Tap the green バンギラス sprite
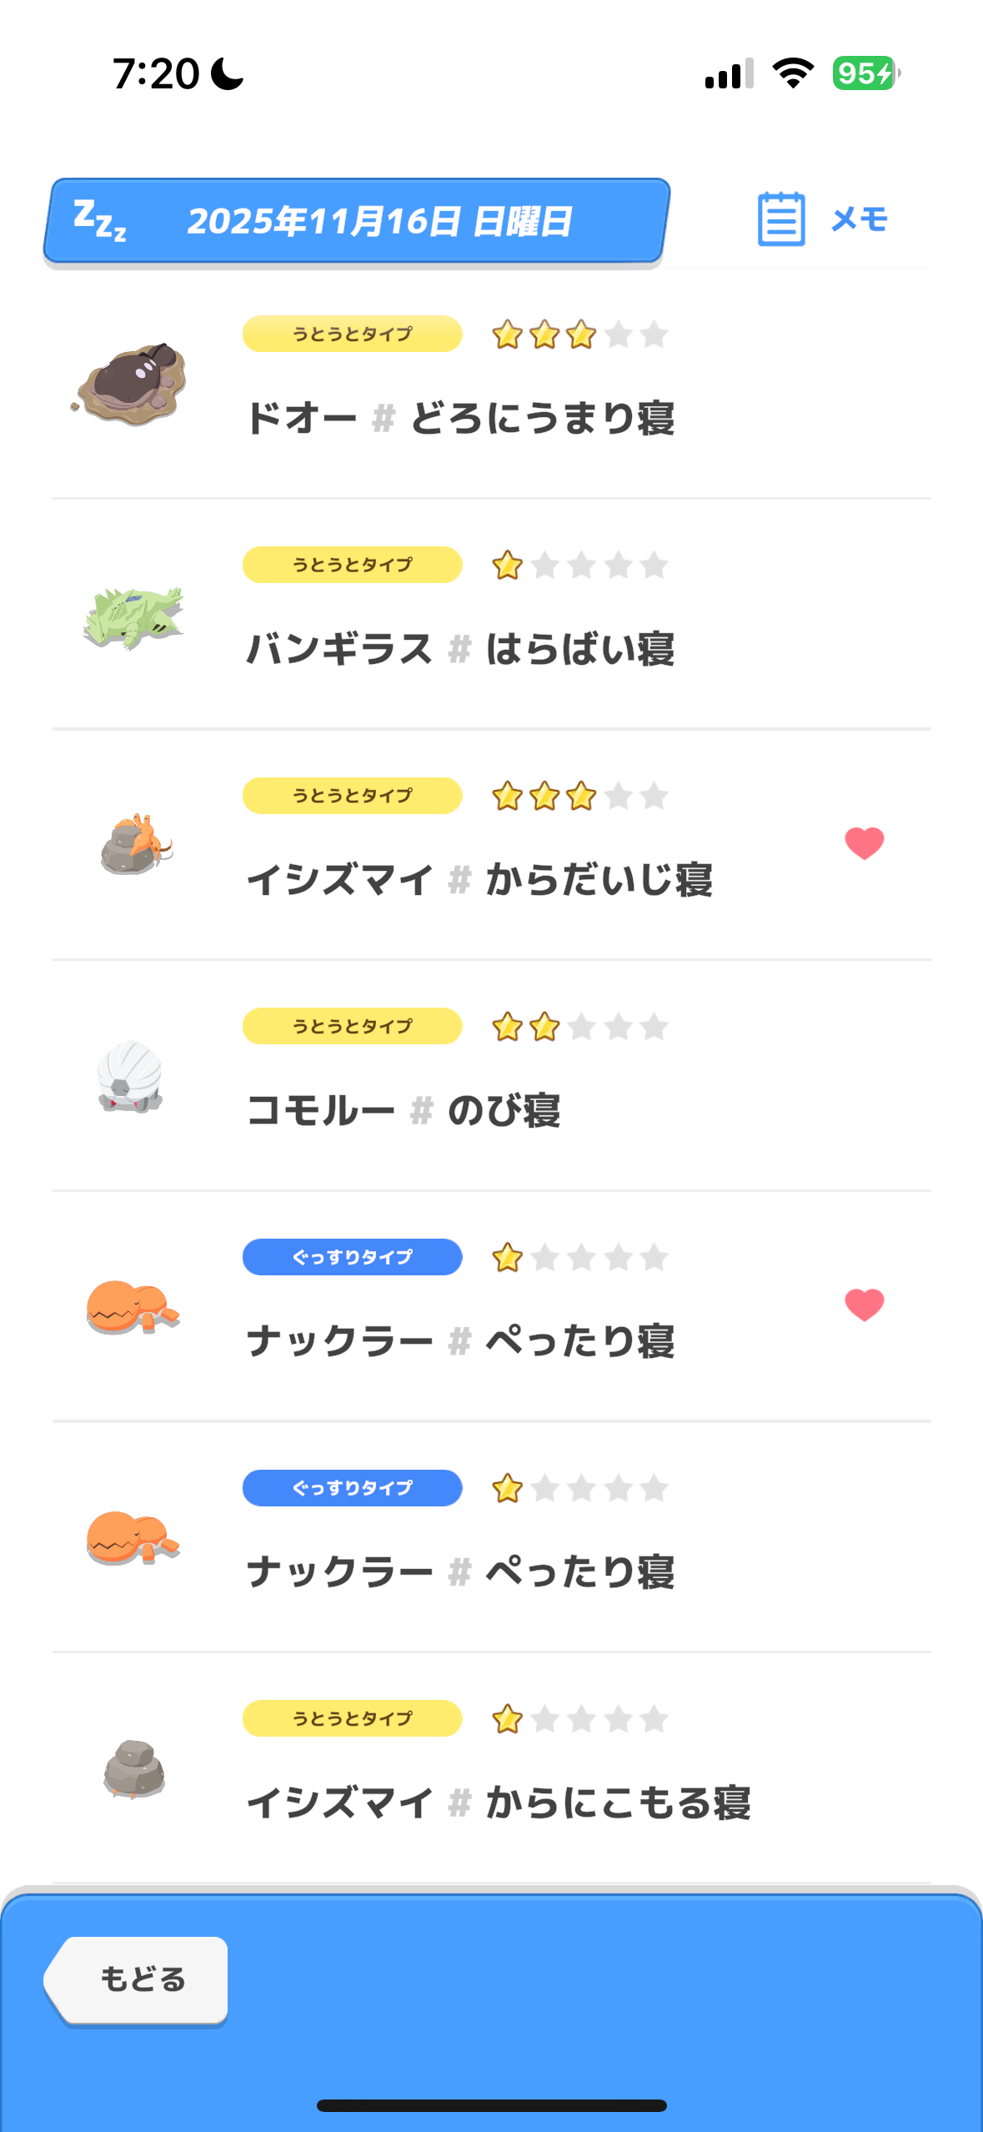The width and height of the screenshot is (983, 2132). click(133, 616)
